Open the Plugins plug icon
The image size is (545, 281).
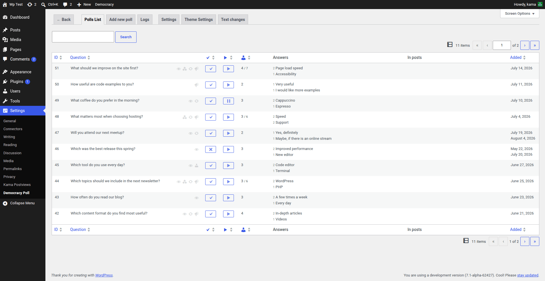(5, 81)
